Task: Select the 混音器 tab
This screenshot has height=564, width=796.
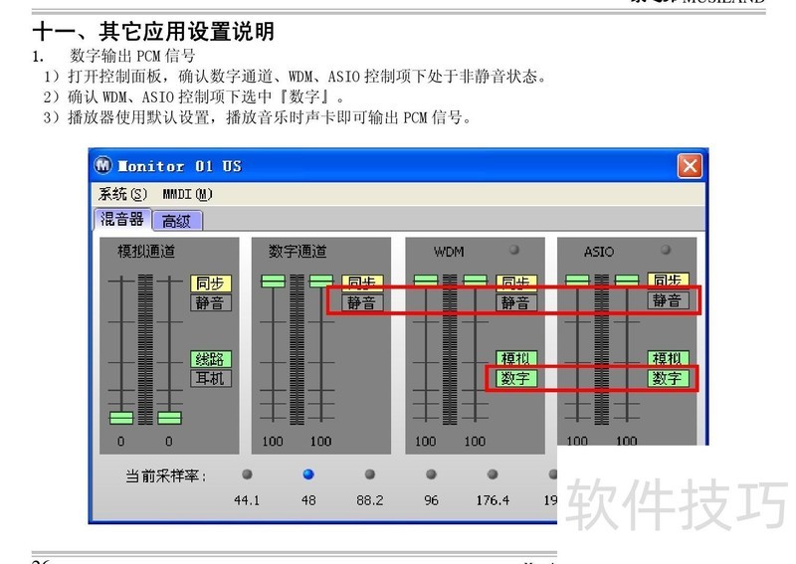Action: click(x=122, y=220)
